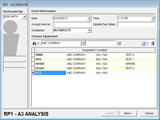Select equipment row 101555 SPHERE
The height and width of the screenshot is (120, 160).
pos(50,64)
